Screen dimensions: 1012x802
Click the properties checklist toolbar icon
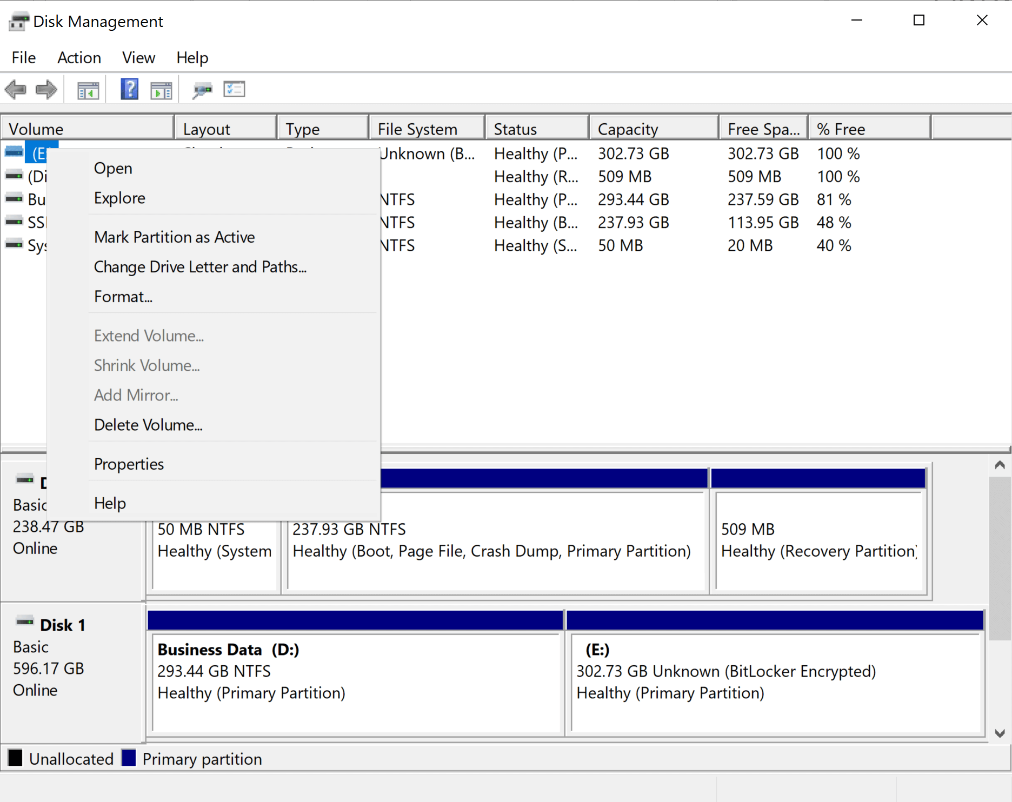(x=235, y=89)
